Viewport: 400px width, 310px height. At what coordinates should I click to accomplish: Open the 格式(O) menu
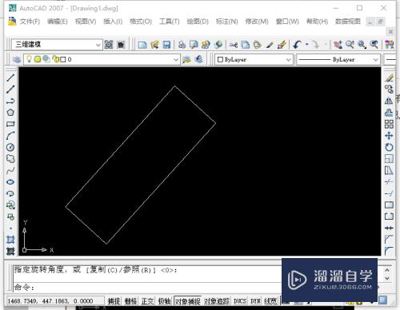click(x=141, y=22)
